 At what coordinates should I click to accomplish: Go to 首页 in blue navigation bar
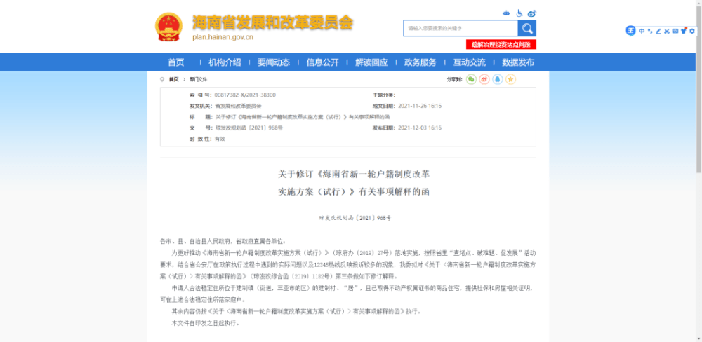click(176, 62)
